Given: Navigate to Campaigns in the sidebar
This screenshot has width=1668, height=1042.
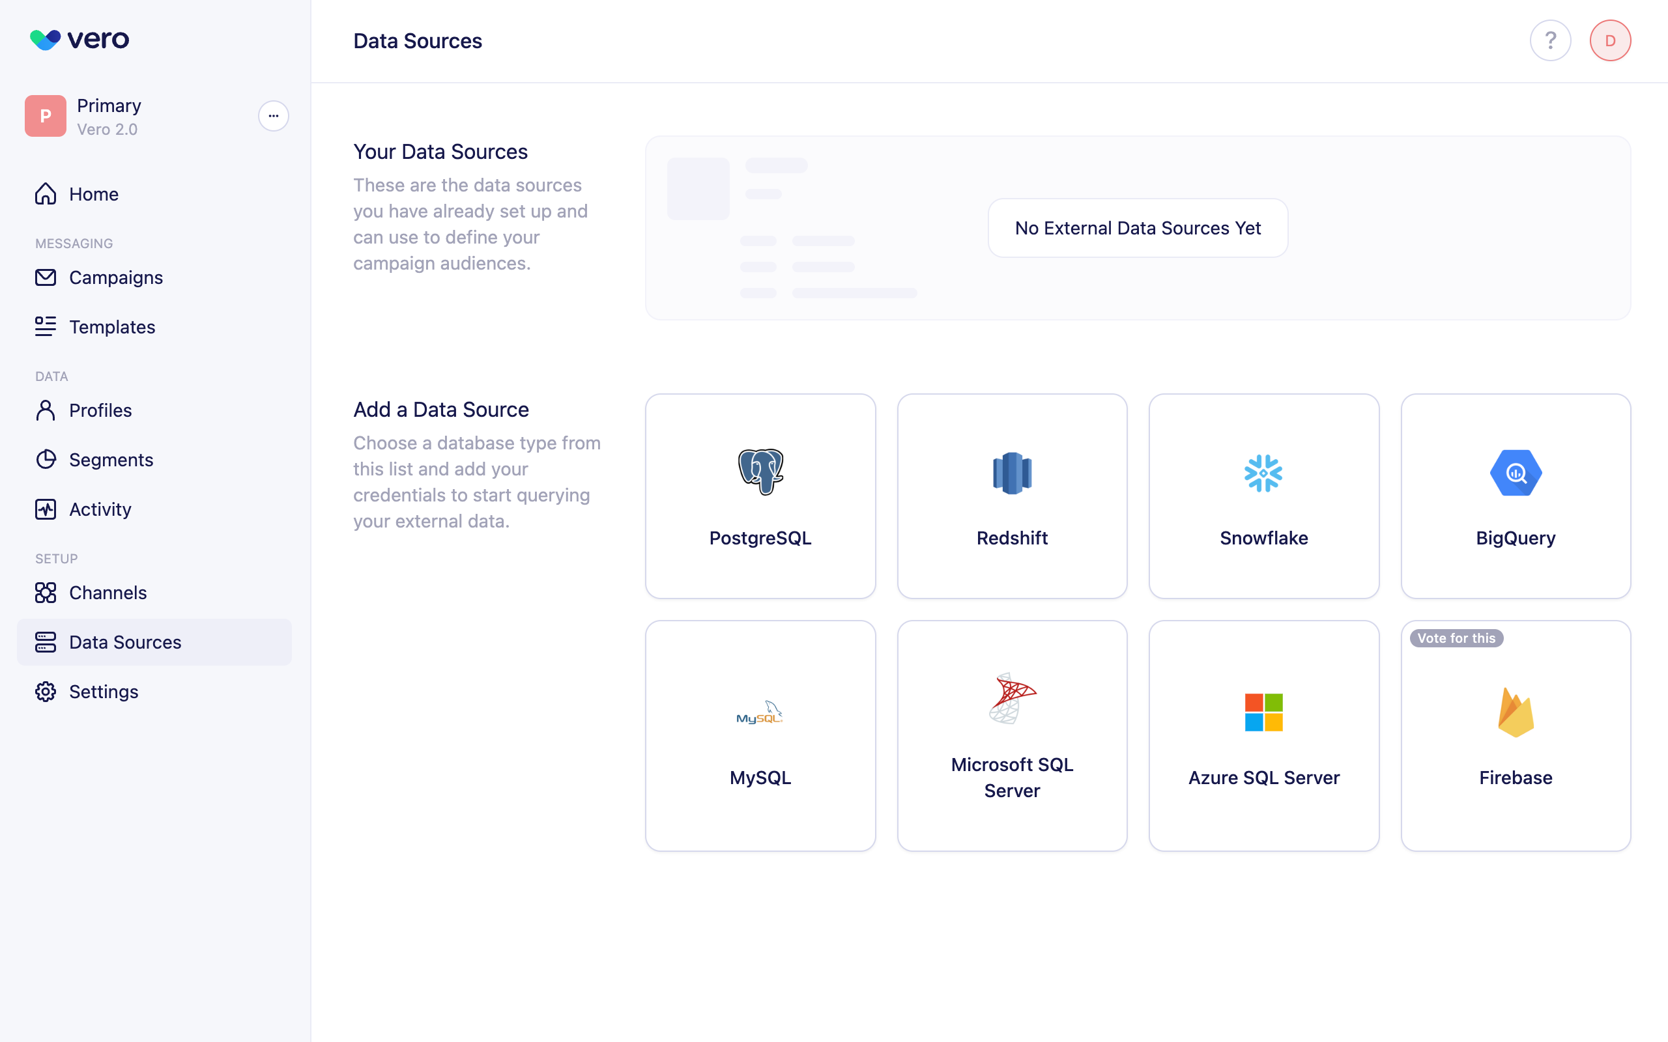Looking at the screenshot, I should 116,277.
